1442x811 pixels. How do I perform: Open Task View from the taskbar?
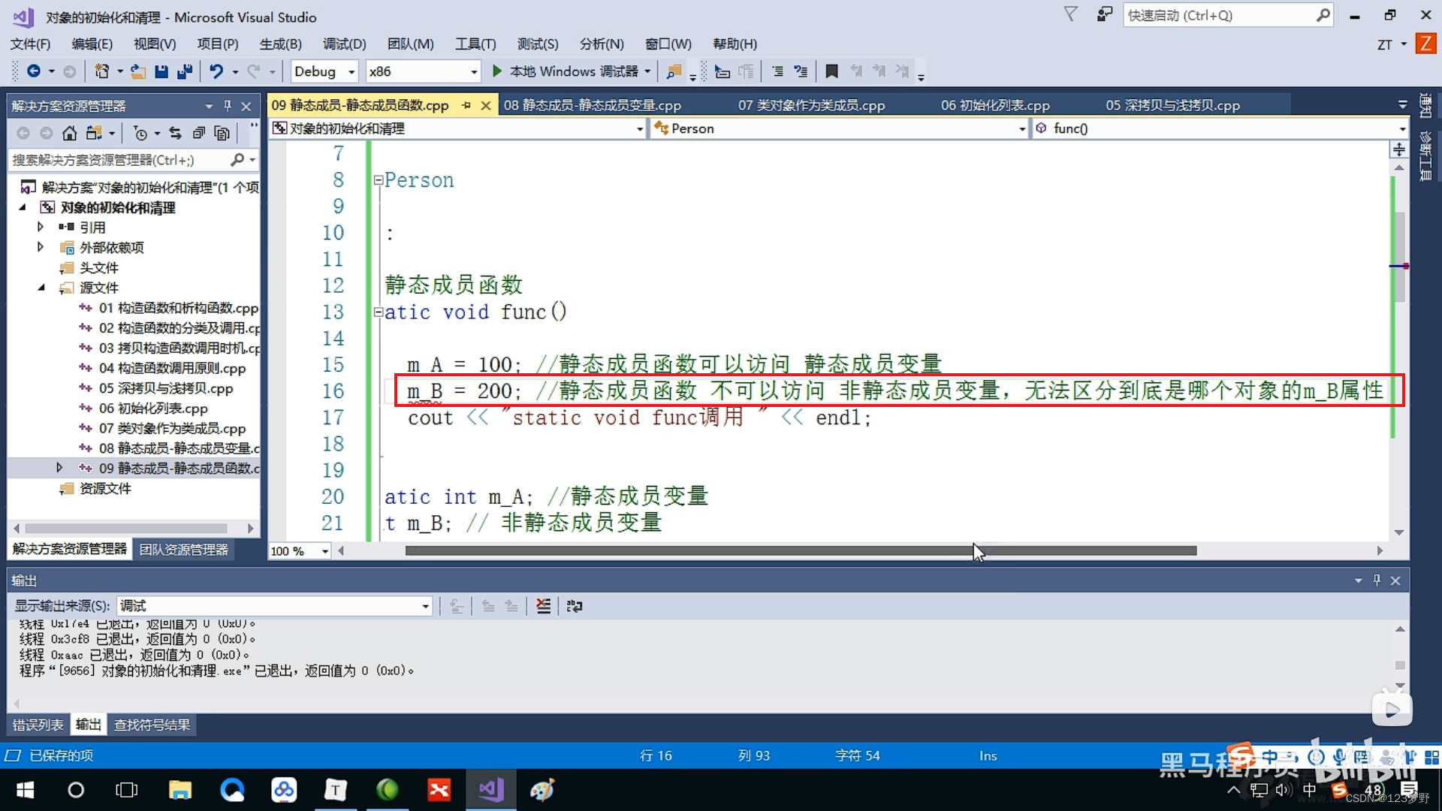click(127, 790)
